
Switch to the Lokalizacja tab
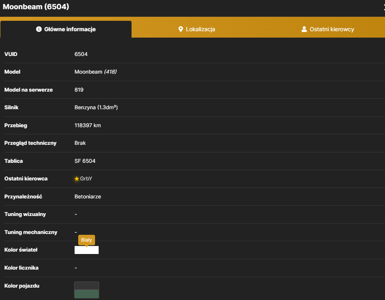click(197, 29)
